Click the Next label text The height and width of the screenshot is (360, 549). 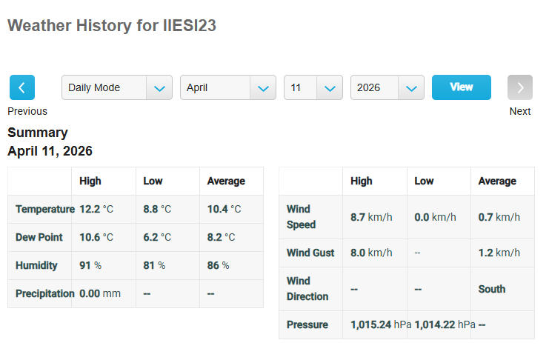point(519,111)
